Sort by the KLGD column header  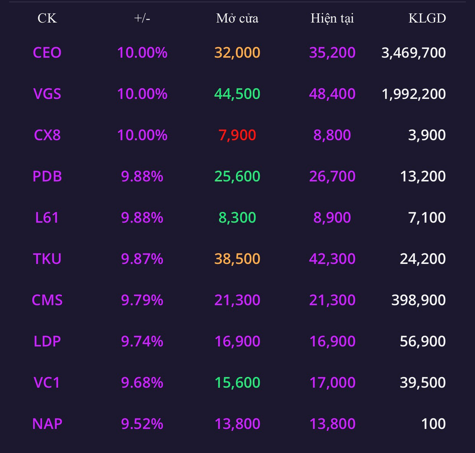(427, 18)
